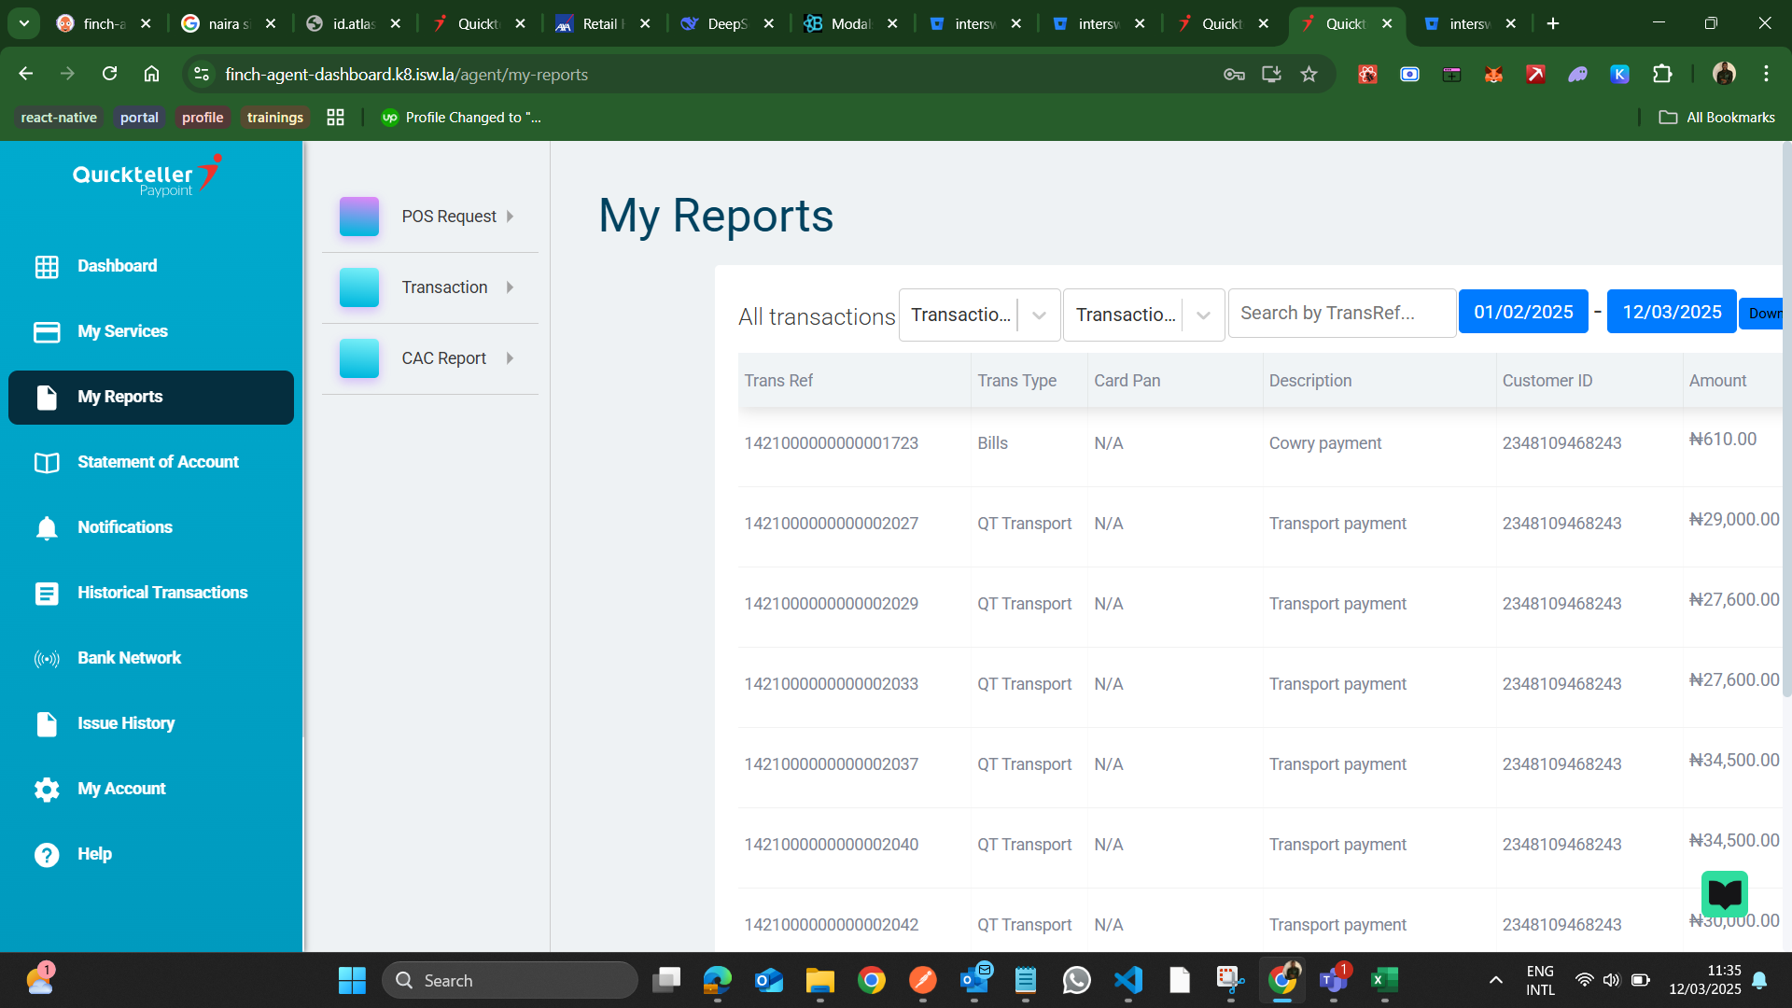
Task: Open My Account gear icon
Action: tap(47, 790)
